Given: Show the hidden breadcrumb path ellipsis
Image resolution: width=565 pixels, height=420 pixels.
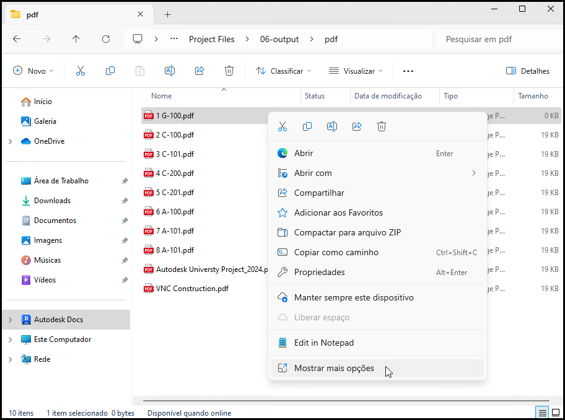Looking at the screenshot, I should (174, 39).
